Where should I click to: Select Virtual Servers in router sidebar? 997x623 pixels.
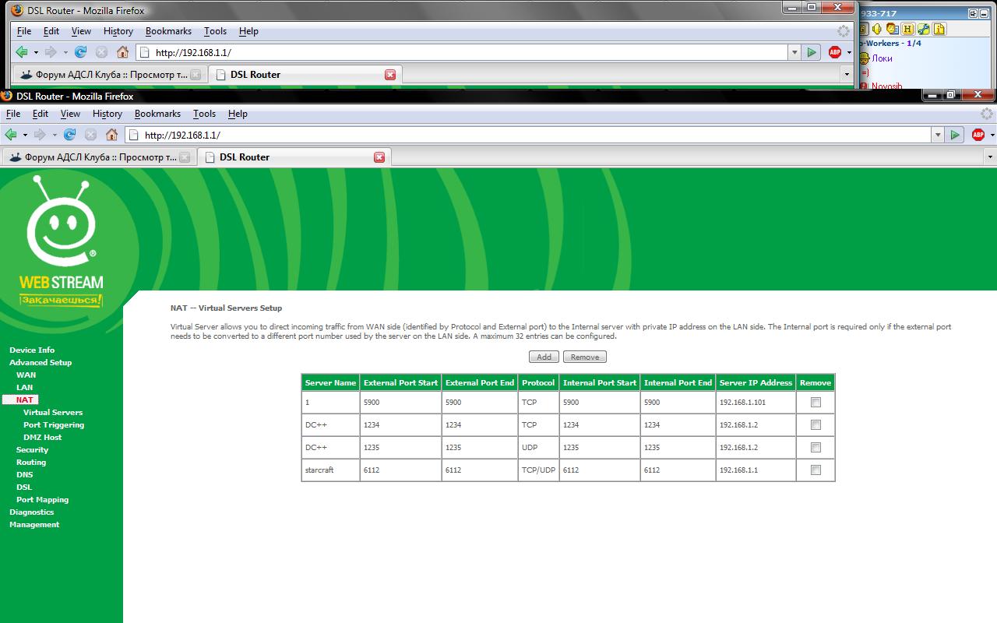53,412
